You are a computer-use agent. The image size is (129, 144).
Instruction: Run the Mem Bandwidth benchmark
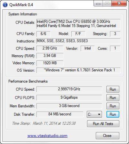pos(113,106)
